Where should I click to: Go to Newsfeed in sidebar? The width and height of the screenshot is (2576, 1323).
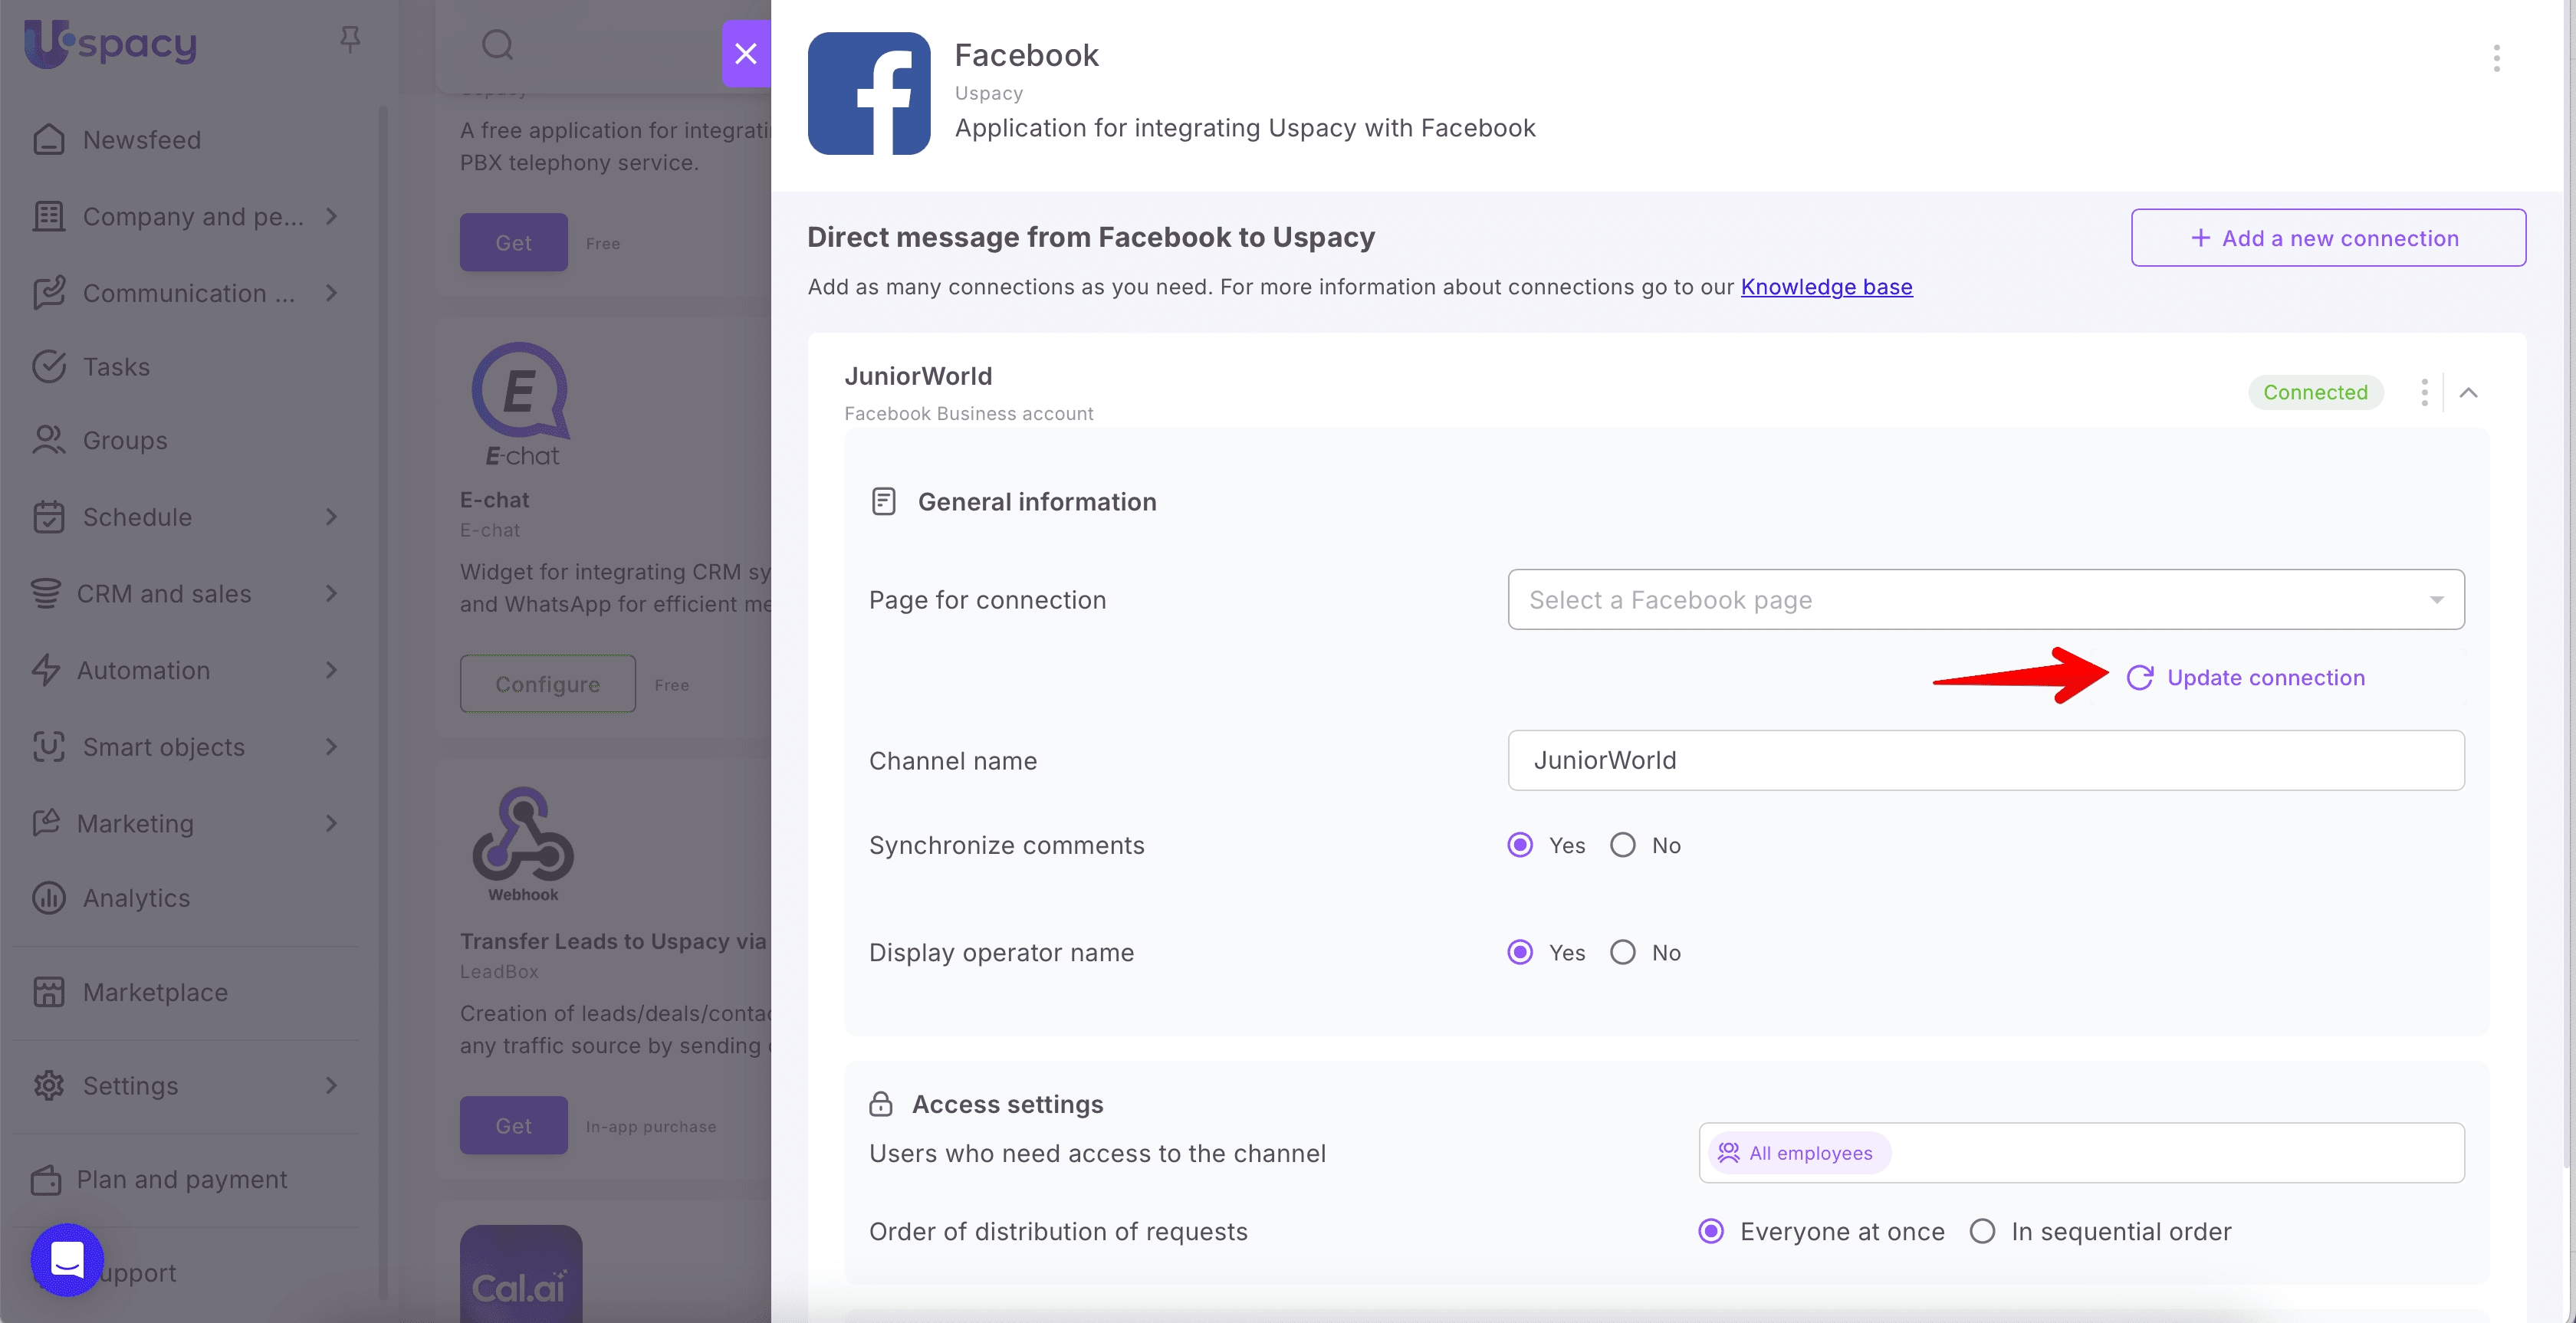coord(141,140)
